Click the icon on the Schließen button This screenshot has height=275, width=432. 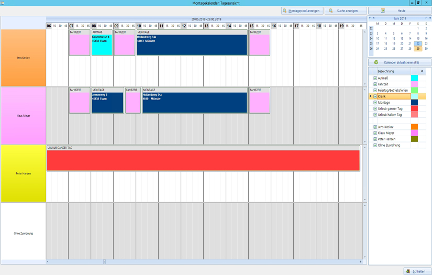pos(408,271)
